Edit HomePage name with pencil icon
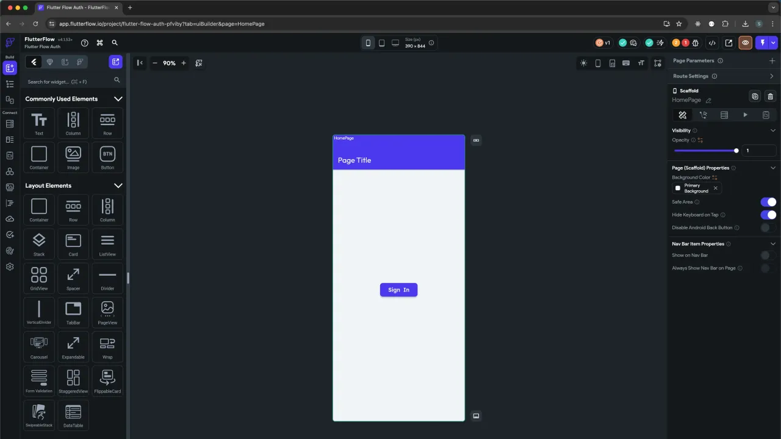Viewport: 781px width, 439px height. (x=708, y=101)
